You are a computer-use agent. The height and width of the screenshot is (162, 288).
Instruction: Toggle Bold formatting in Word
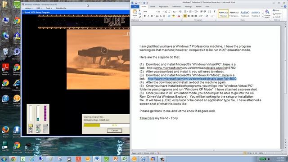click(145, 16)
